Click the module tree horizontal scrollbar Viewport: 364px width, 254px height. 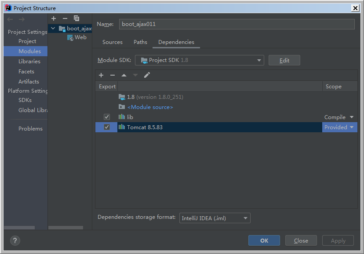point(66,228)
